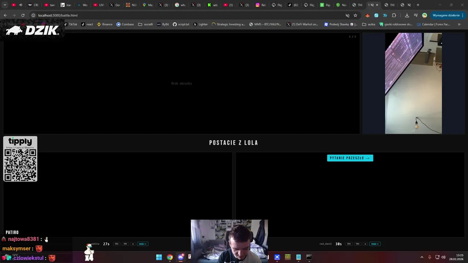Open the Windows Start menu
Screen dimensions: 468x263
pyautogui.click(x=159, y=257)
